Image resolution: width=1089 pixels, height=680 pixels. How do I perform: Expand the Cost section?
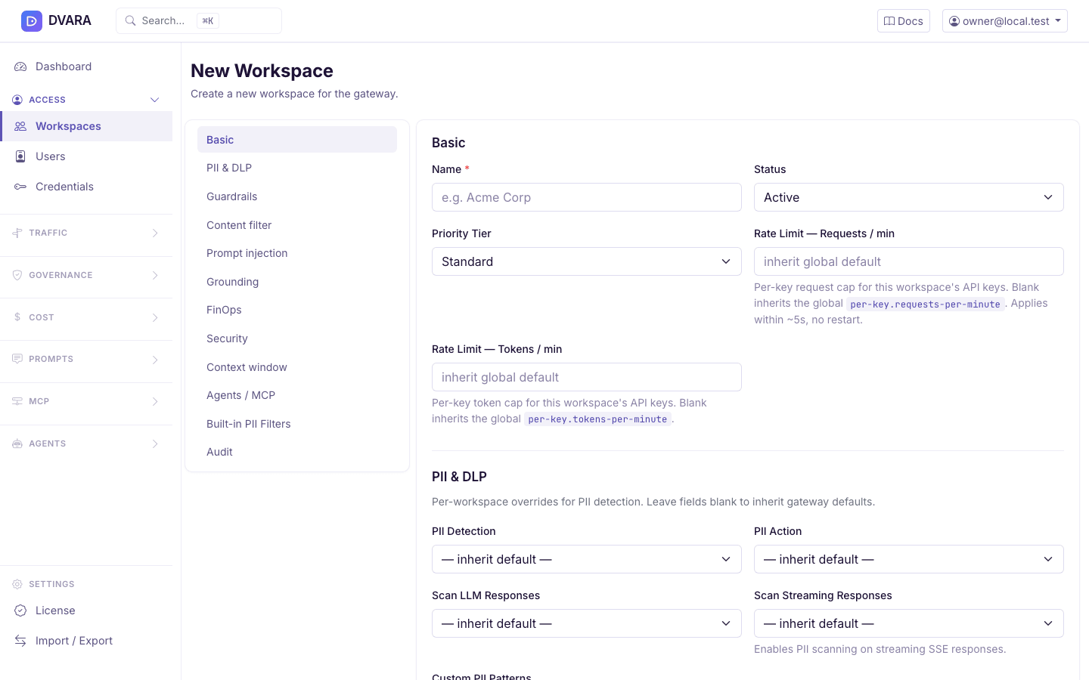point(86,317)
